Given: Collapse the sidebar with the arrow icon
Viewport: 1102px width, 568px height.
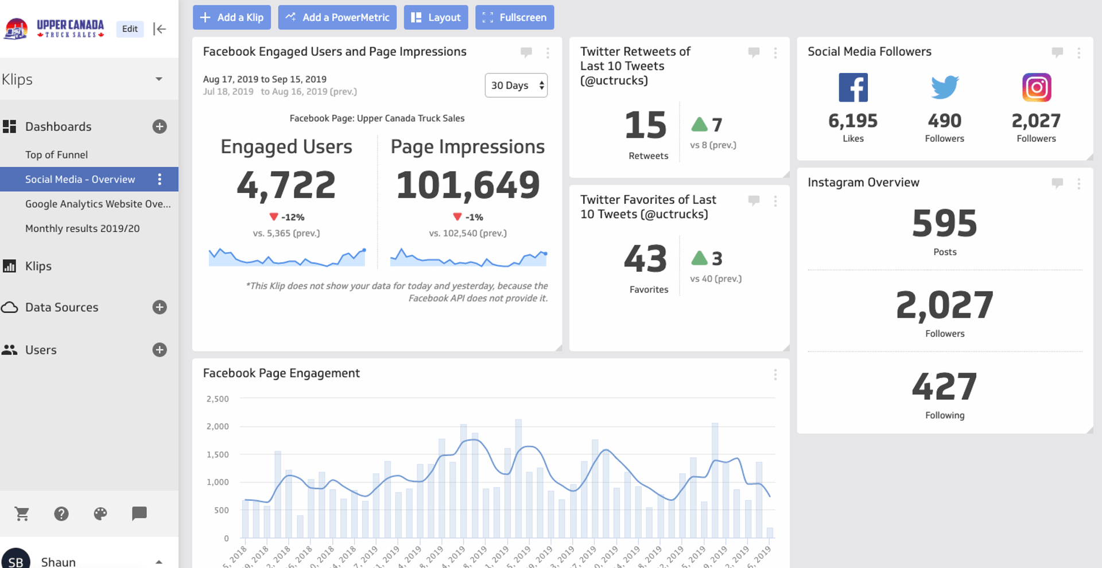Looking at the screenshot, I should click(160, 29).
